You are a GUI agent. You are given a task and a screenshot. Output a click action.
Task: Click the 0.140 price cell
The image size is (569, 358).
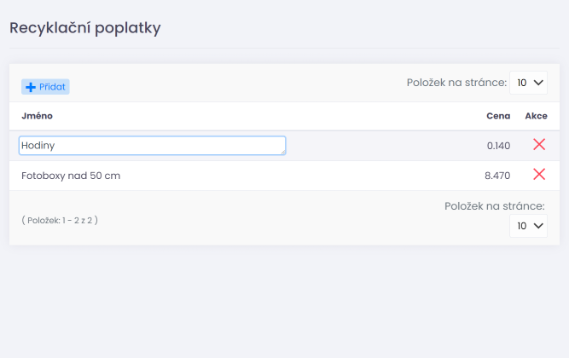click(498, 146)
